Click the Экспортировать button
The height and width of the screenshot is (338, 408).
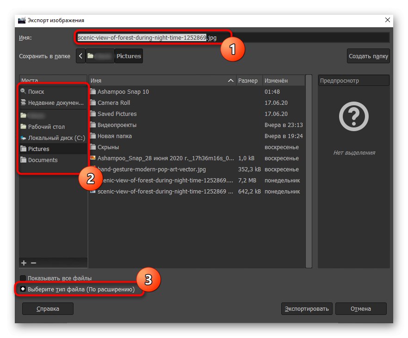(307, 308)
